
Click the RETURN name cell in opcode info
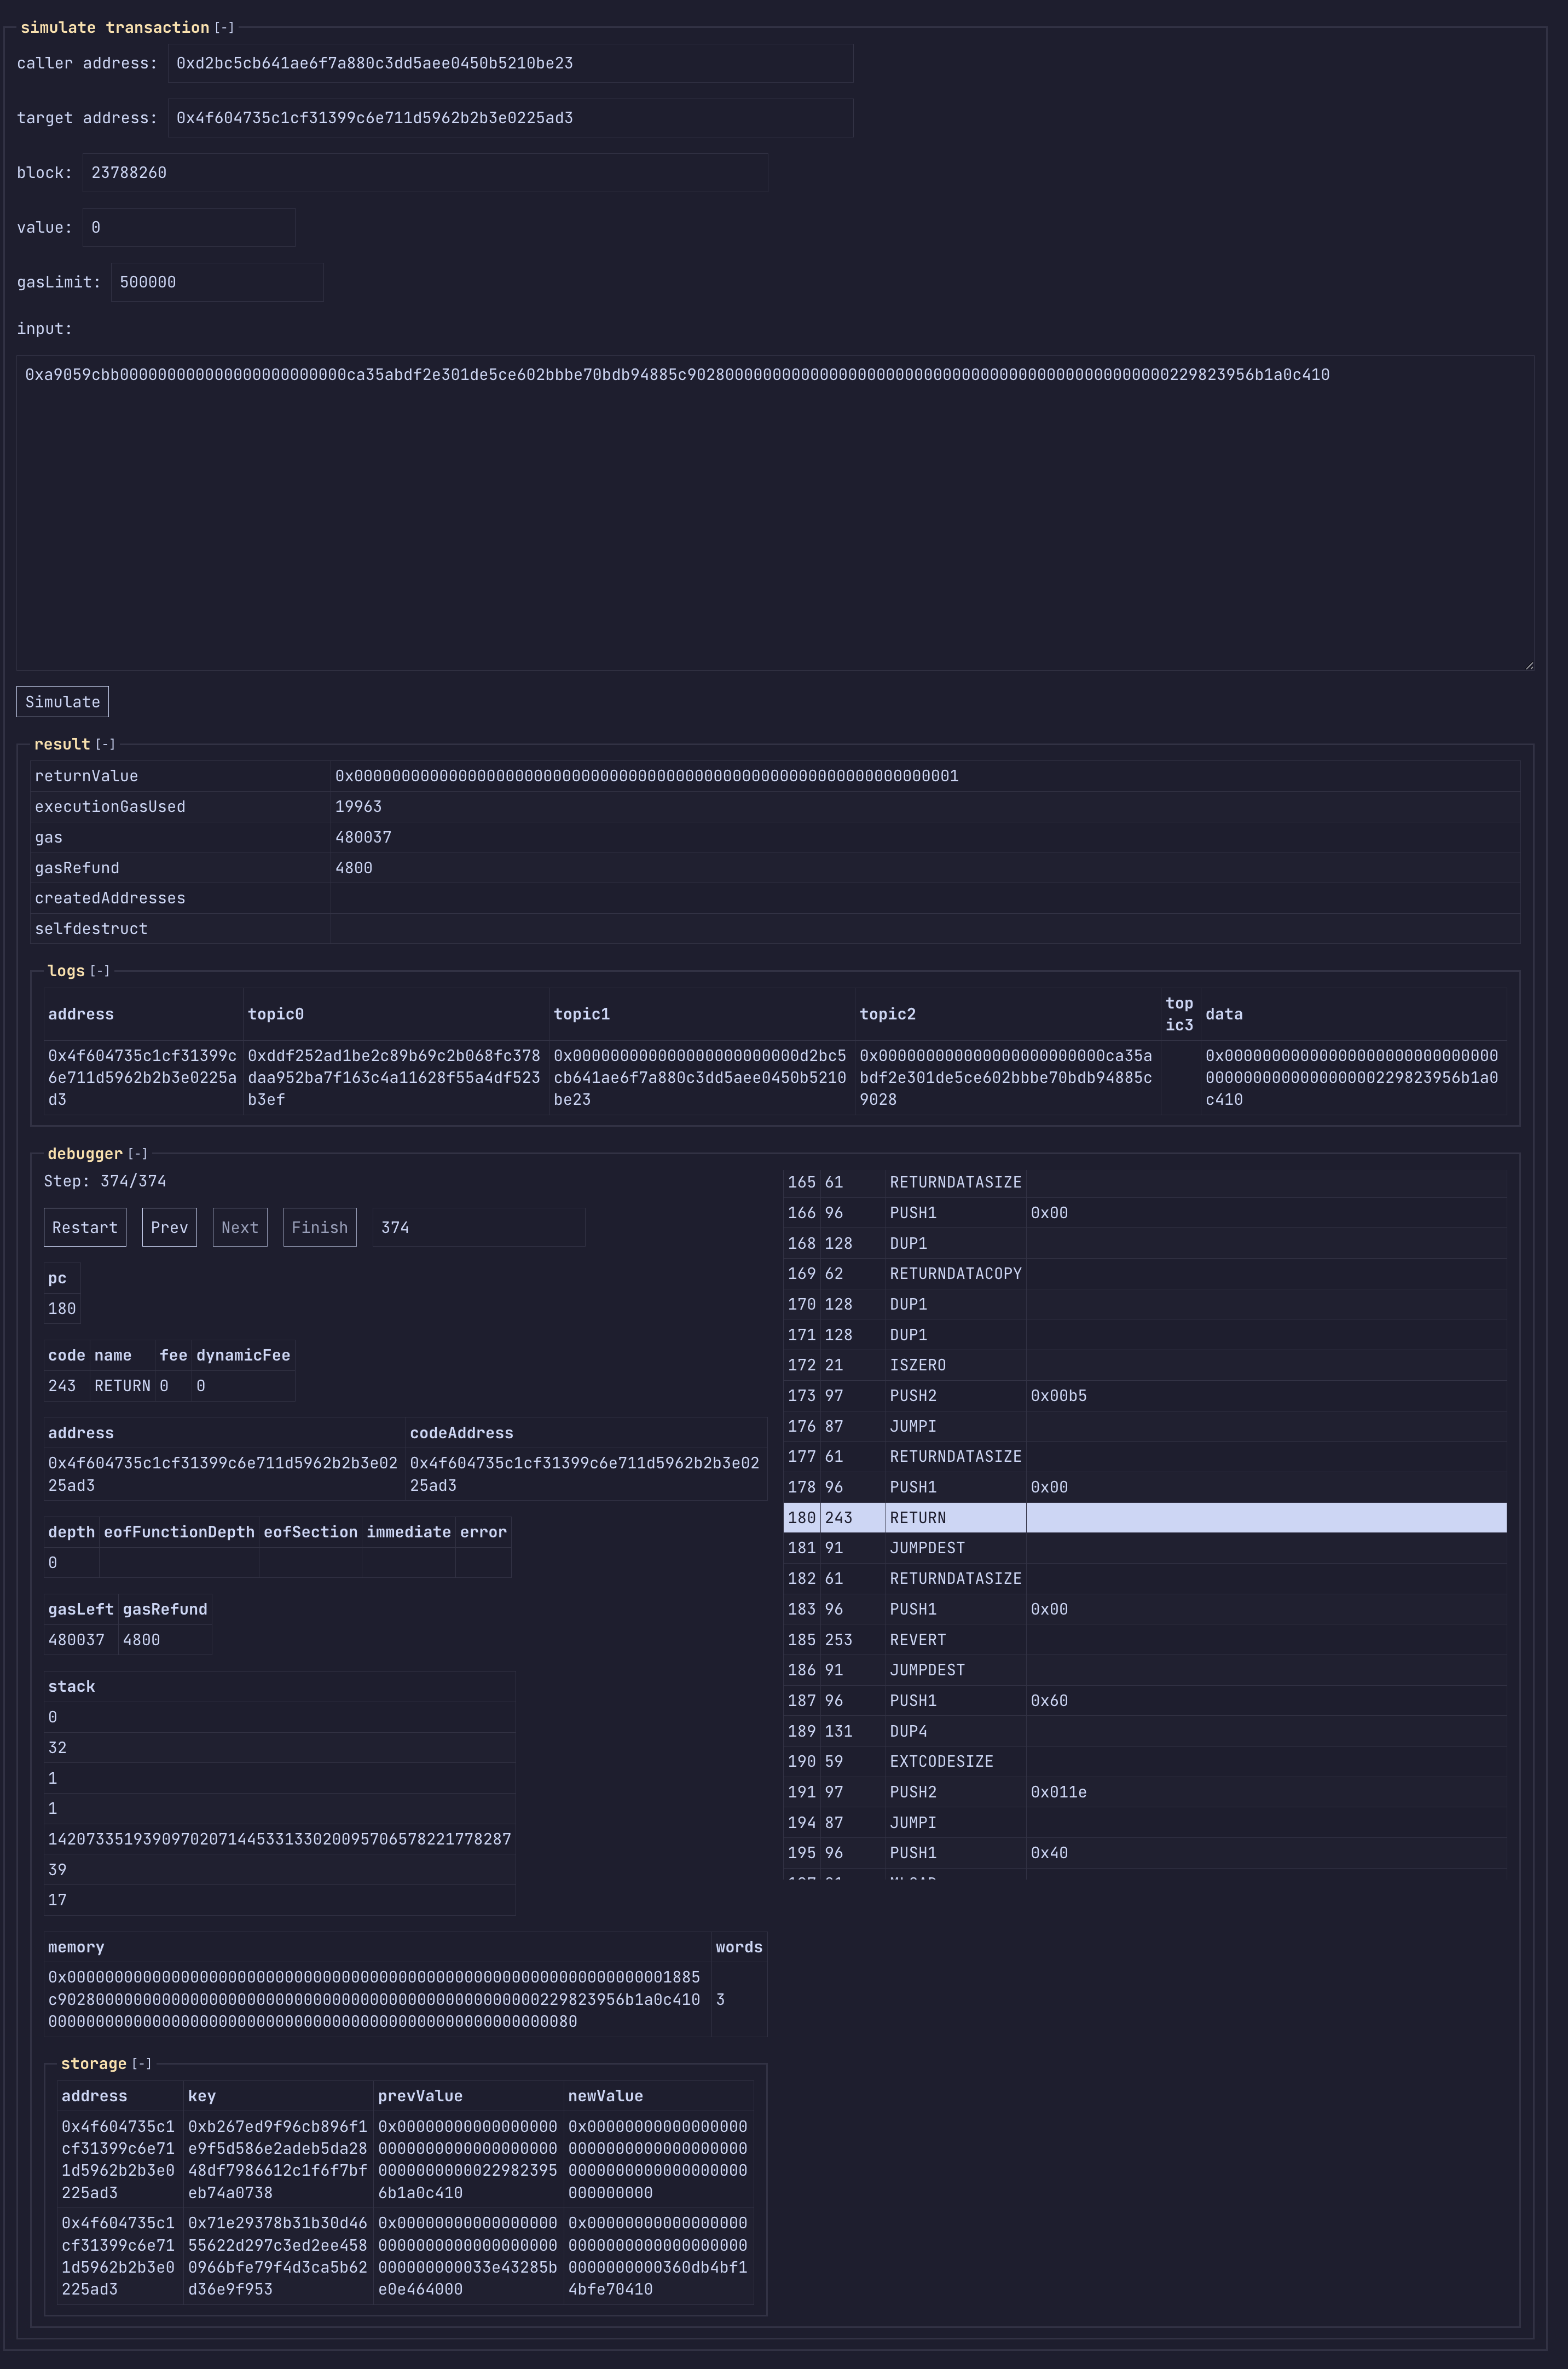point(122,1386)
